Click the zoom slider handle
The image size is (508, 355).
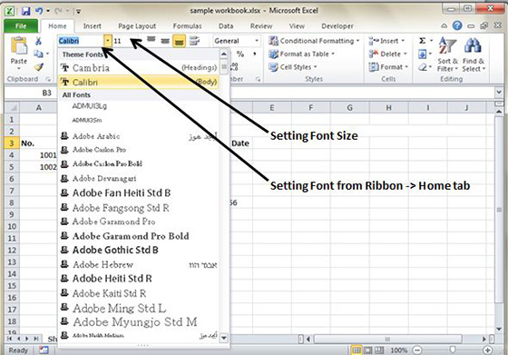(x=453, y=350)
